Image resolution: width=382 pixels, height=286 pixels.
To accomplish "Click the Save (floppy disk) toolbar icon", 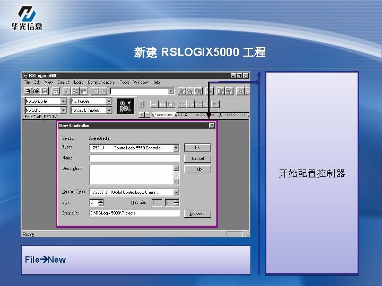I will (45, 91).
